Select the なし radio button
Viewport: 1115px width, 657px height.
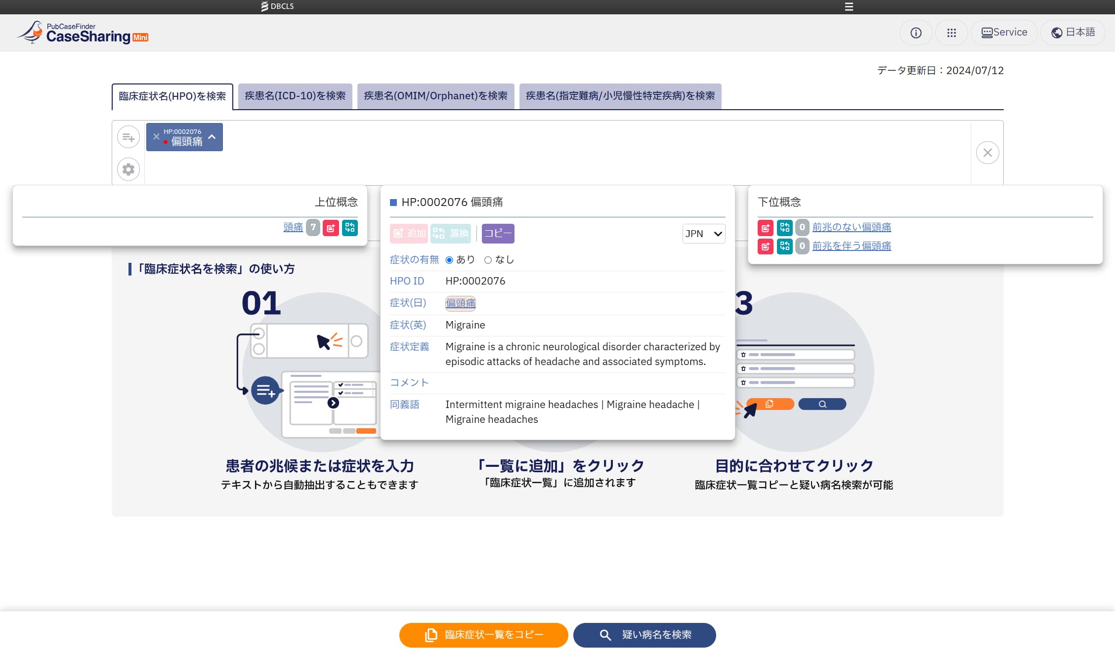488,260
